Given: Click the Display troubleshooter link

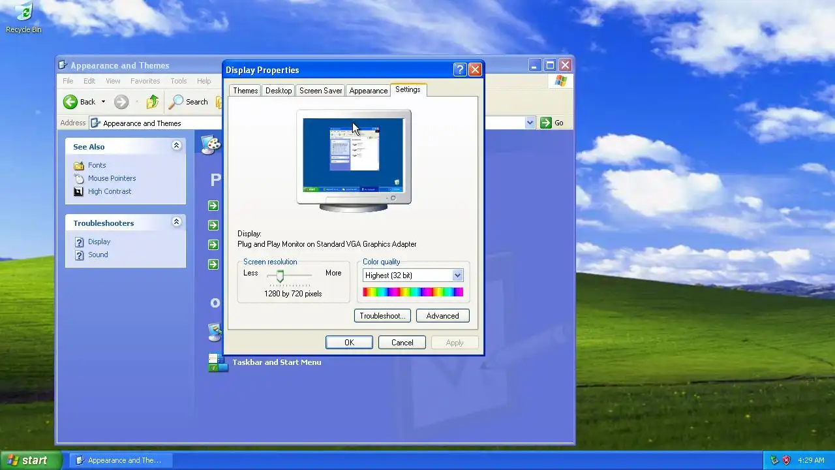Looking at the screenshot, I should click(x=99, y=242).
